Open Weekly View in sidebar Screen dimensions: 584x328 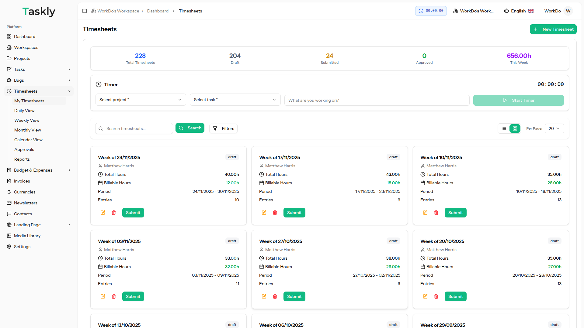click(x=27, y=120)
